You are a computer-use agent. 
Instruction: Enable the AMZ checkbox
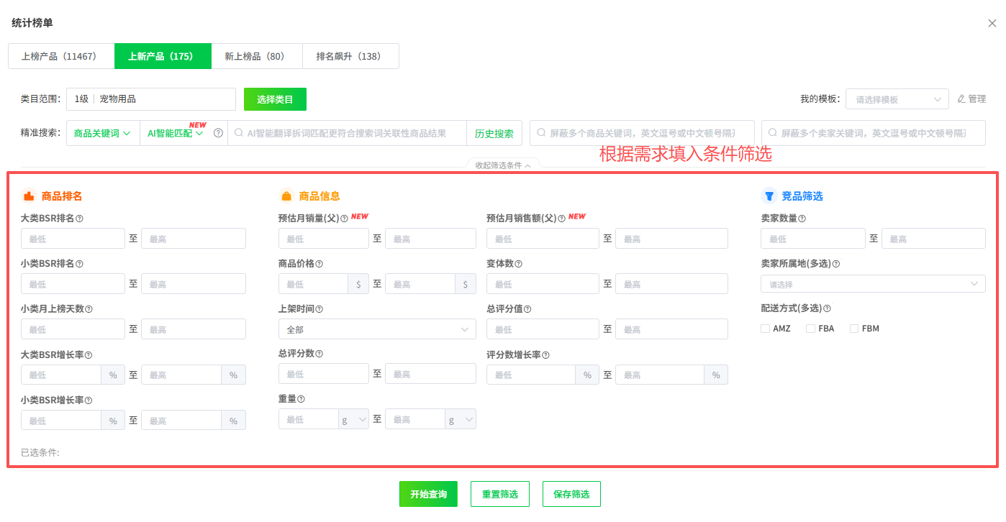(x=766, y=328)
